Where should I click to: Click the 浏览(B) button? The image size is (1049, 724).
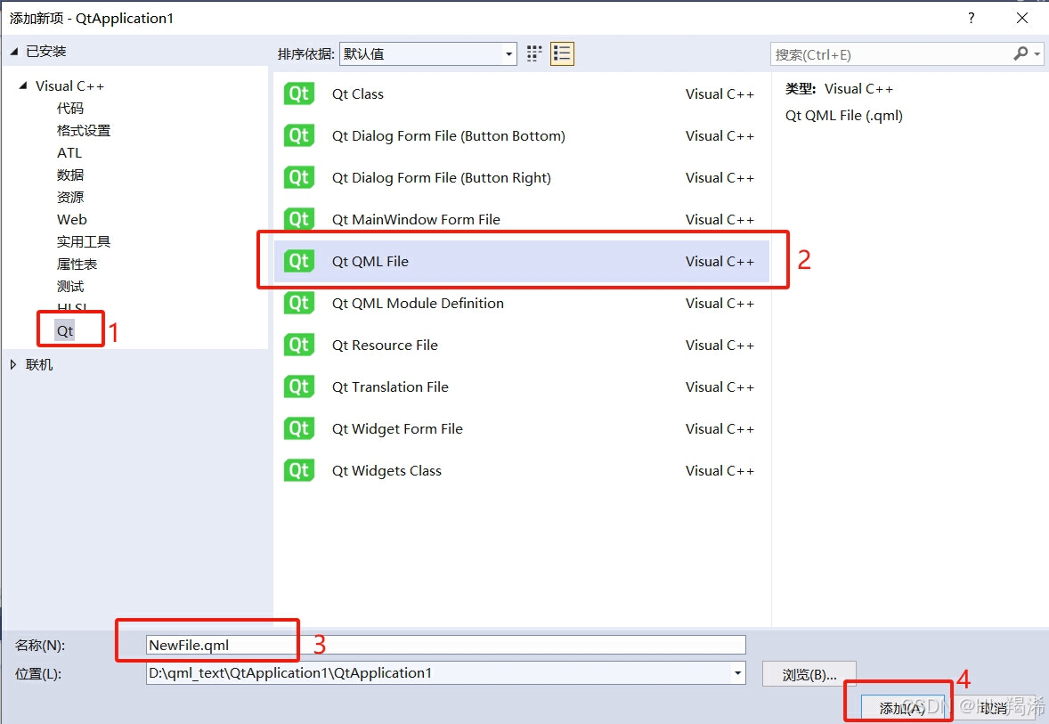(x=809, y=673)
